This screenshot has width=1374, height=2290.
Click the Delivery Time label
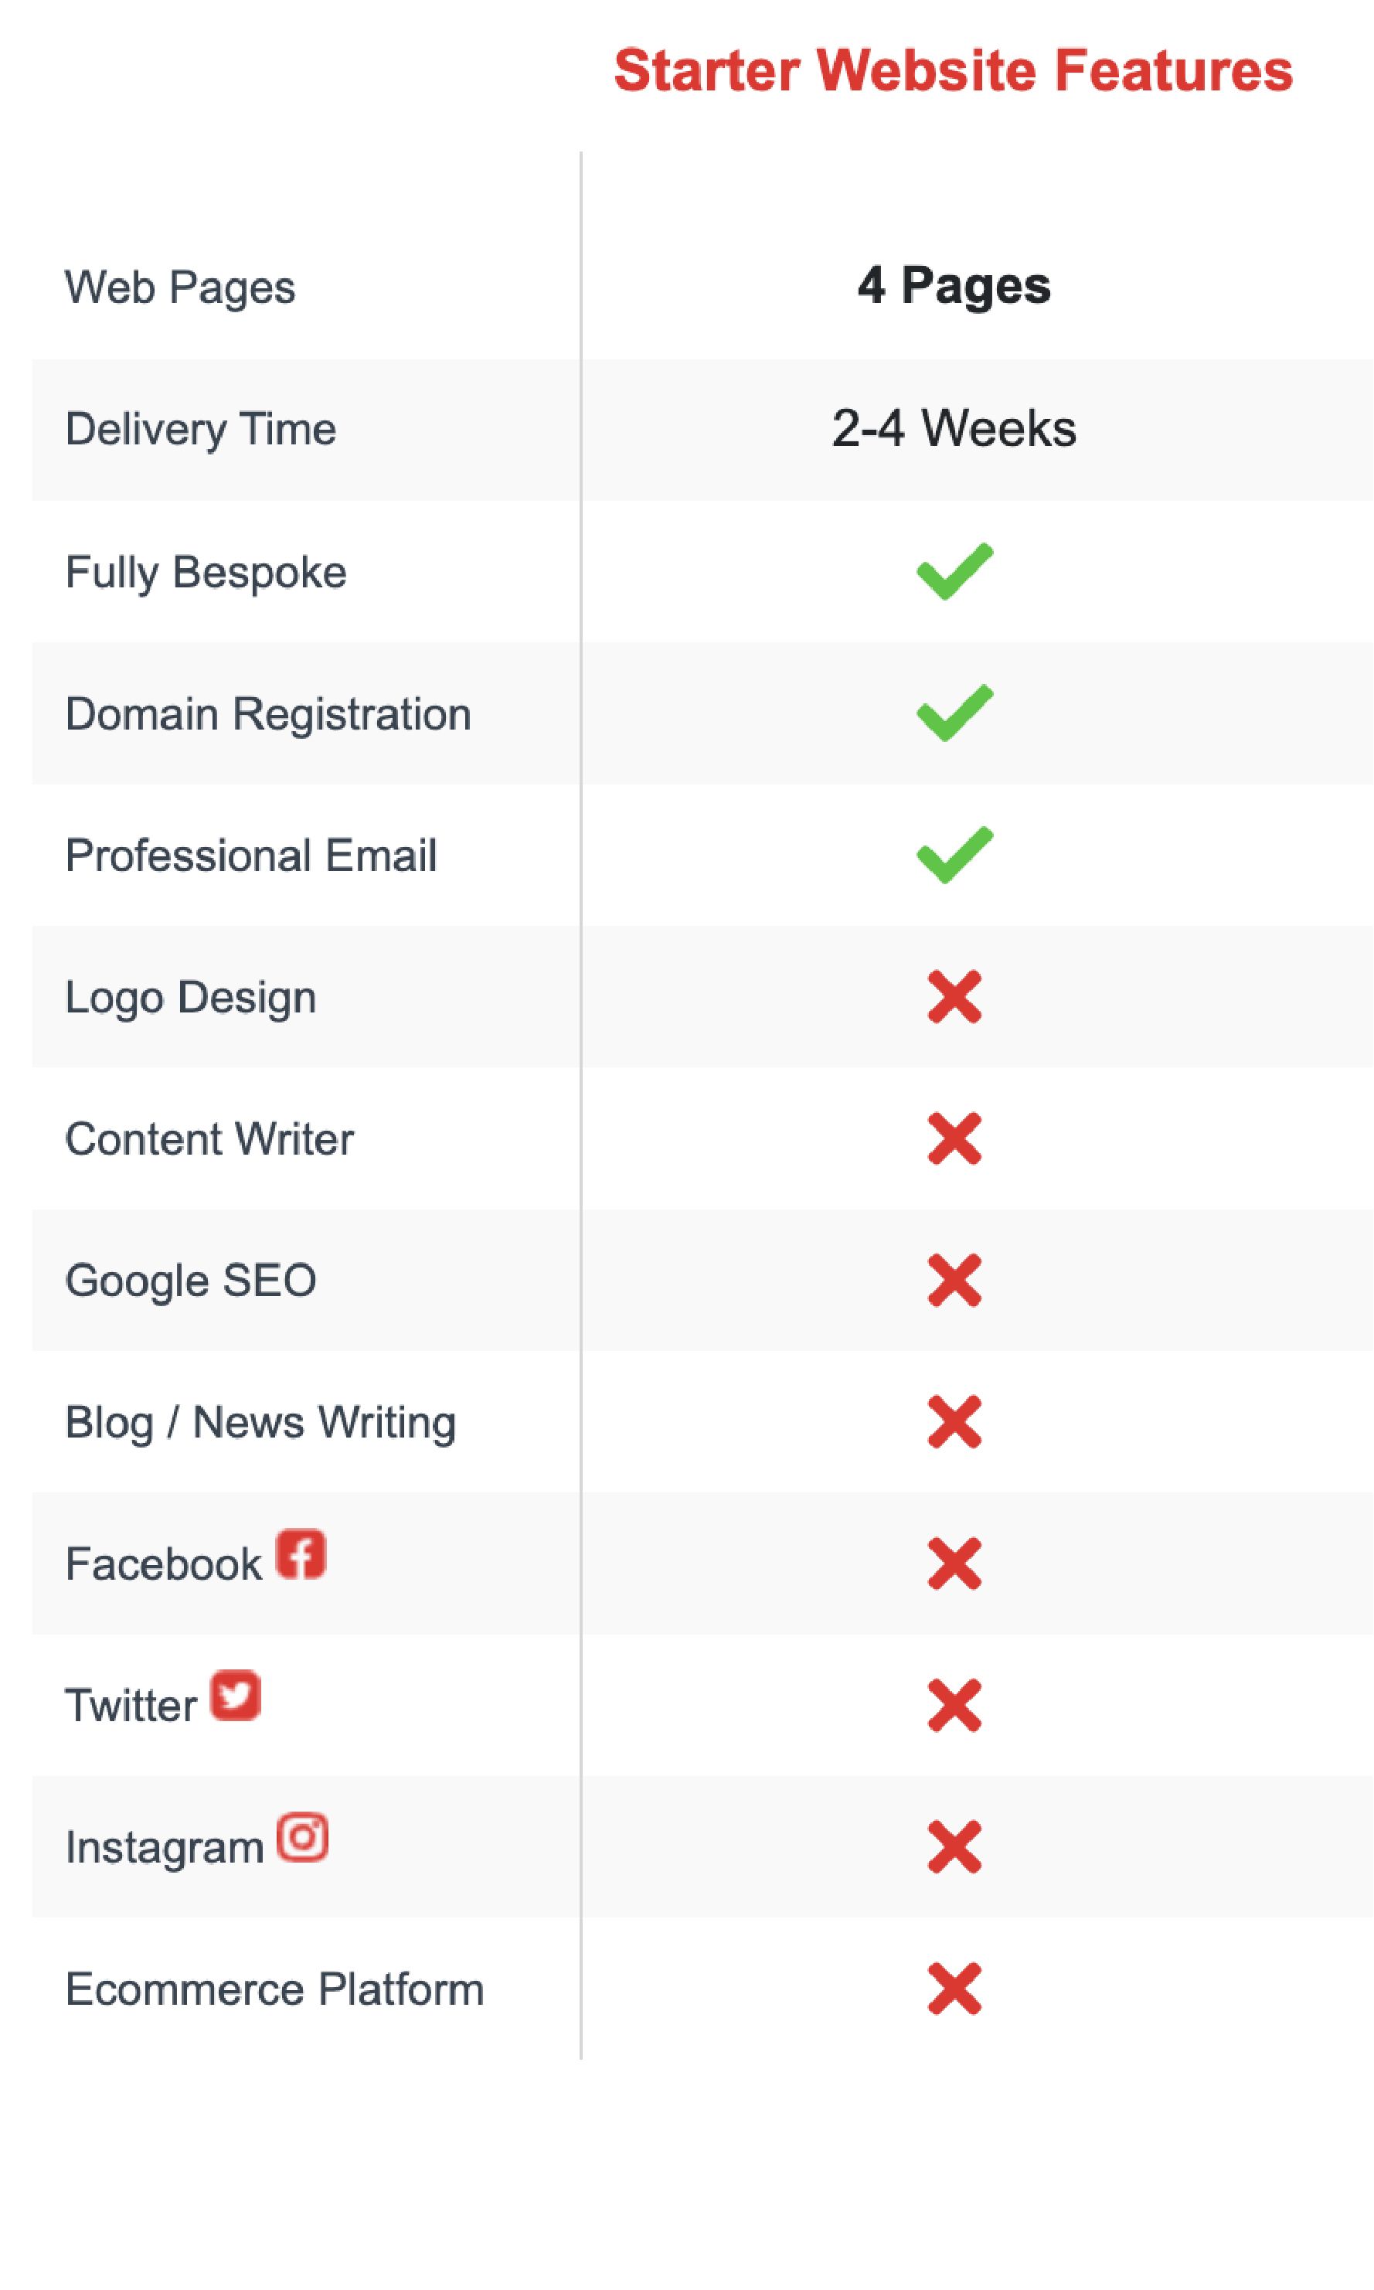200,429
